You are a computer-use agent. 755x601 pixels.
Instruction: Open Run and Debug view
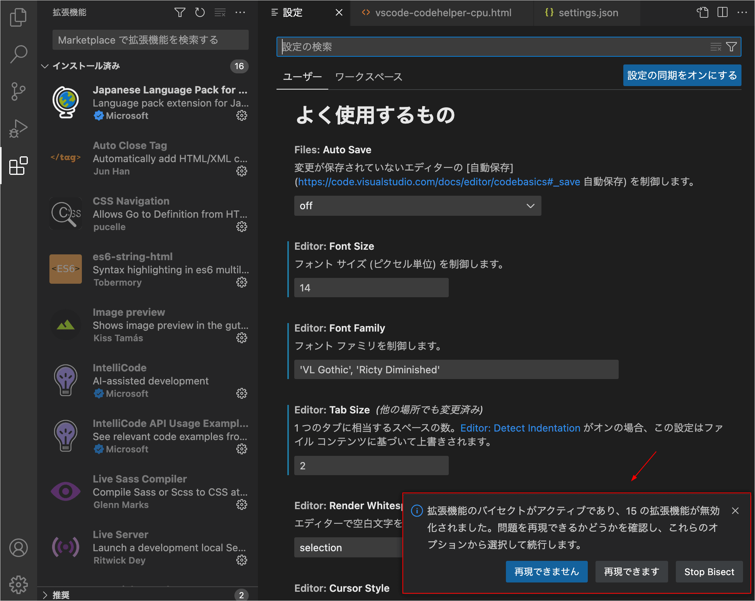click(18, 129)
